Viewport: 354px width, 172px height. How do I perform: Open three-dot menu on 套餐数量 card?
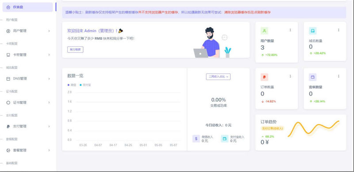coord(339,76)
